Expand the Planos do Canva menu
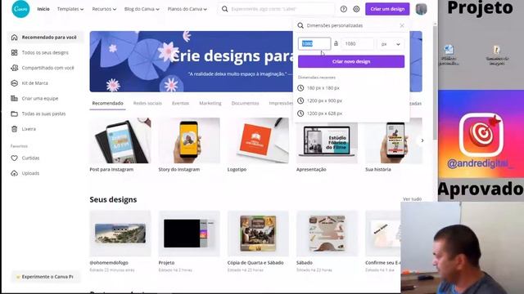The image size is (524, 294). 187,9
